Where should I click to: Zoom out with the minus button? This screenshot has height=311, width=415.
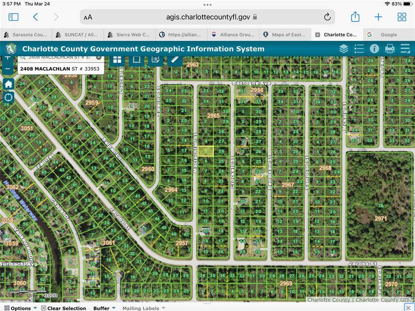(x=8, y=69)
